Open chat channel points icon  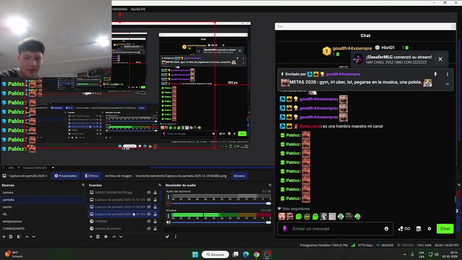click(404, 229)
